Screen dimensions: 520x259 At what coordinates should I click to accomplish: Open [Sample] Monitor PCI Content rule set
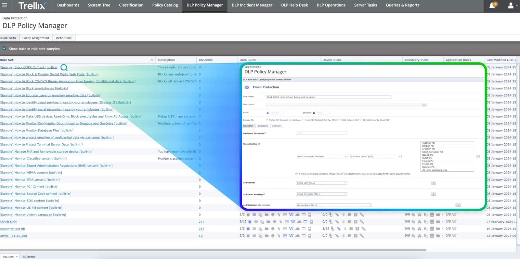coord(29,187)
